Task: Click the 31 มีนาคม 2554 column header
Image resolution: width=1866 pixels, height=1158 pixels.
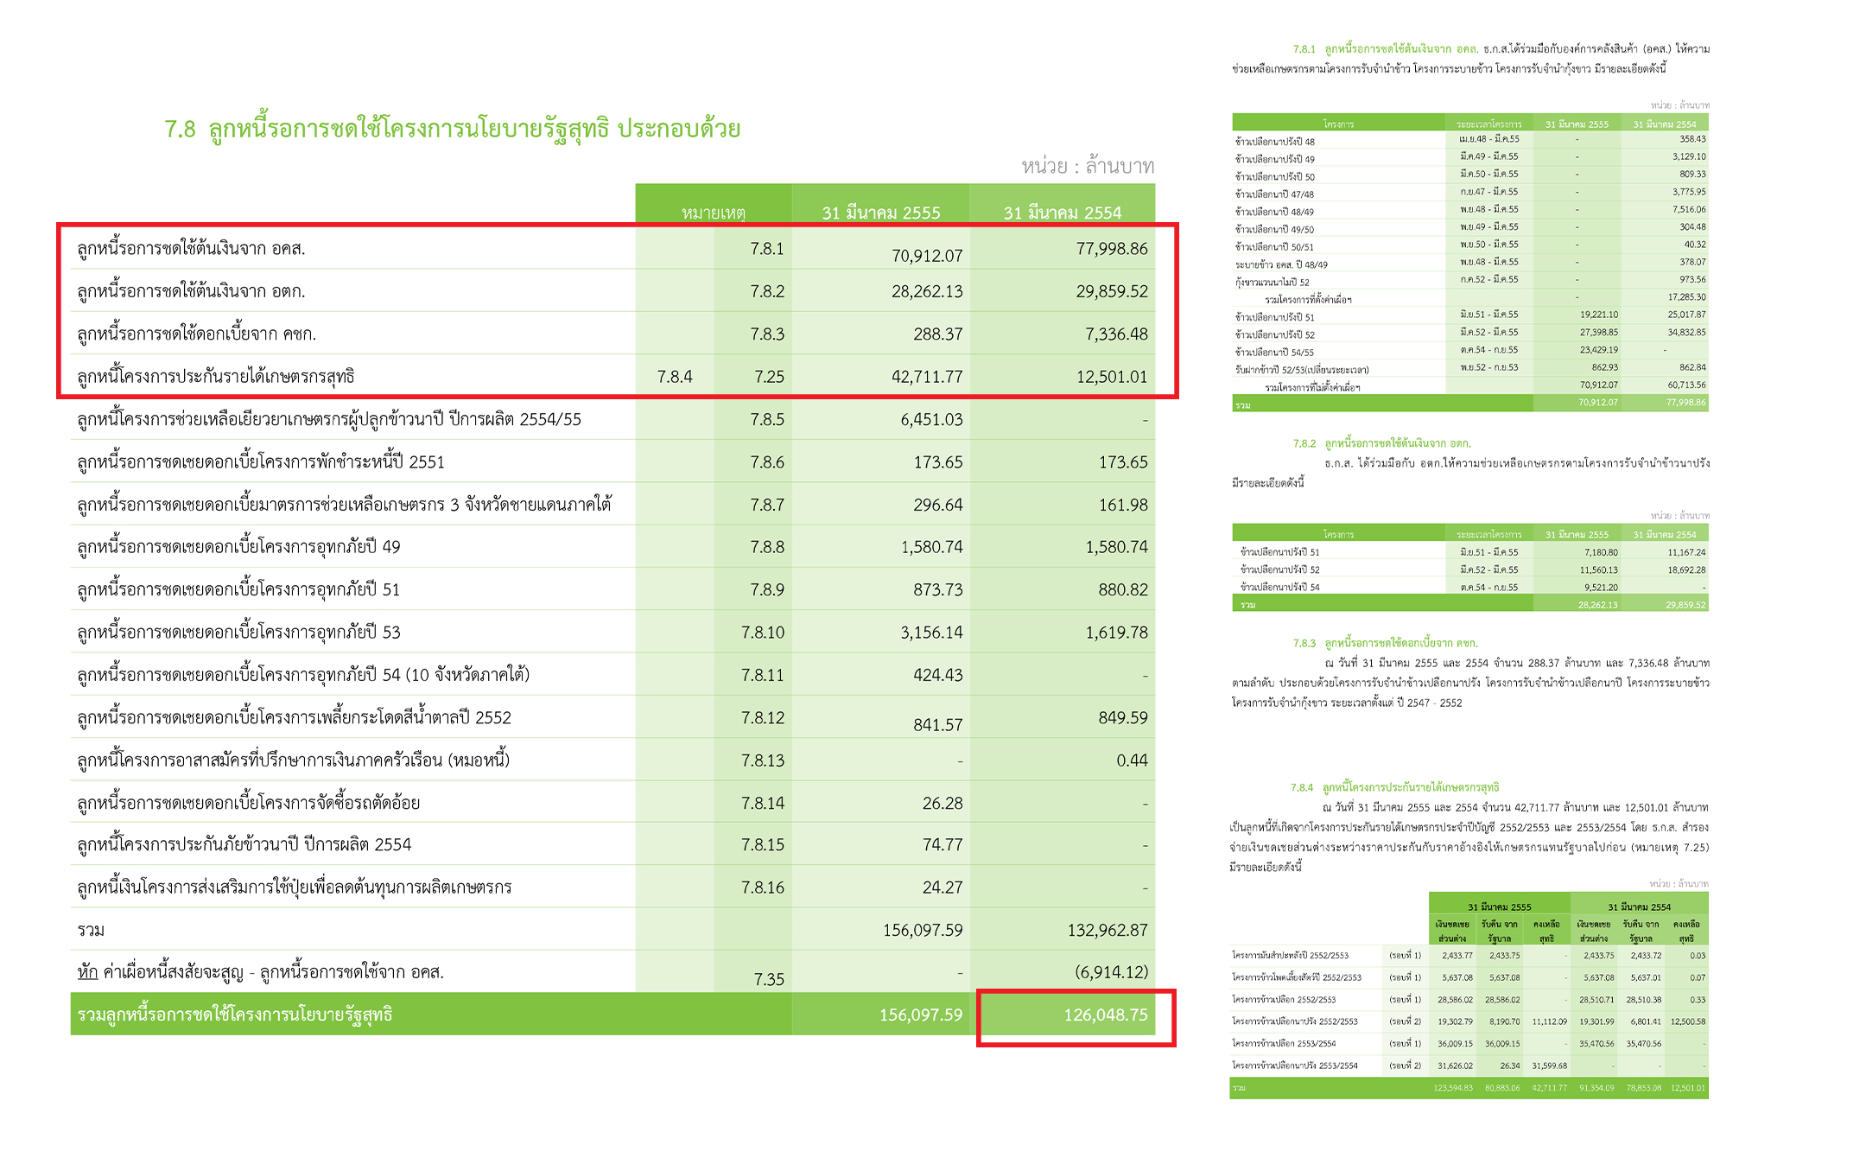Action: point(1062,213)
